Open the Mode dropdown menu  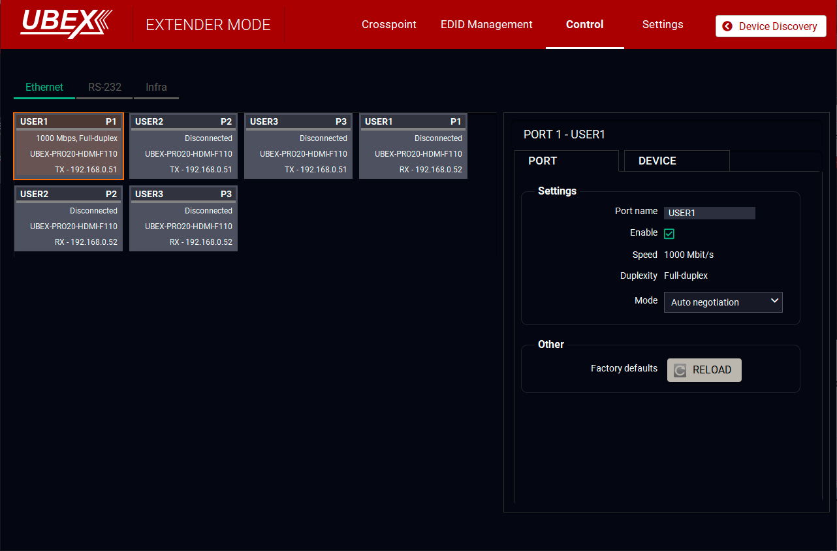(722, 302)
